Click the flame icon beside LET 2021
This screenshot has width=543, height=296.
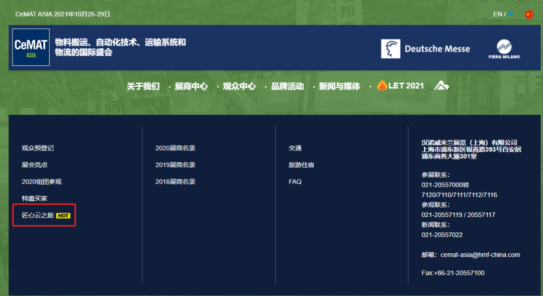(382, 86)
